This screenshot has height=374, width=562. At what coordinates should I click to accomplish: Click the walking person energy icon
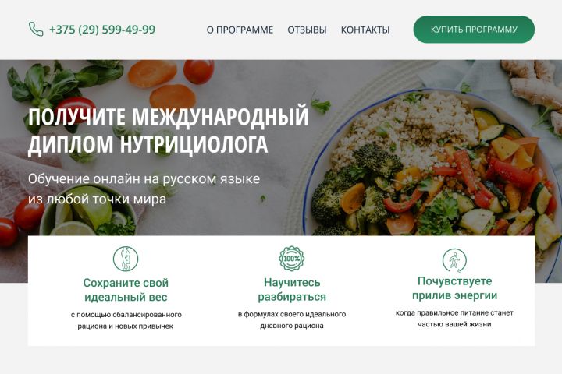pyautogui.click(x=454, y=260)
